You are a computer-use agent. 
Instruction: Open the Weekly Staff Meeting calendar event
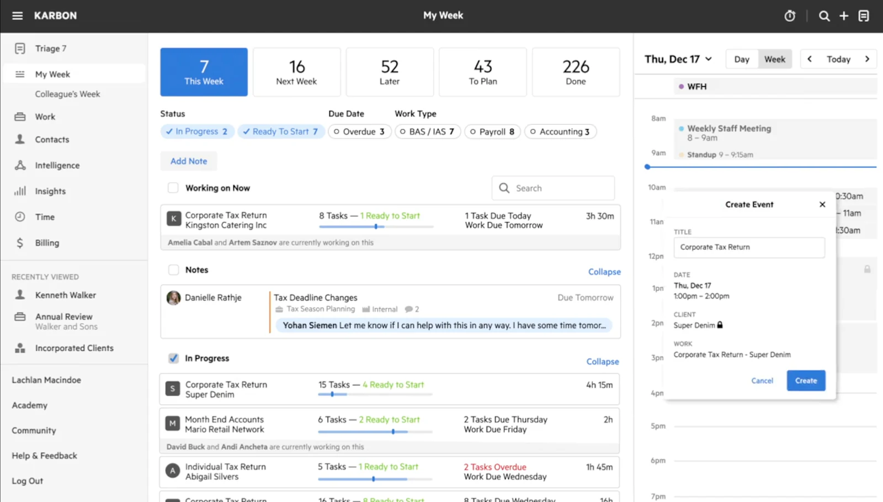[x=775, y=133]
